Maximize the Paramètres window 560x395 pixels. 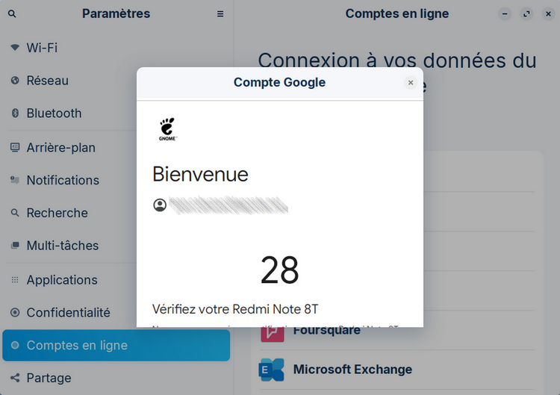[526, 13]
